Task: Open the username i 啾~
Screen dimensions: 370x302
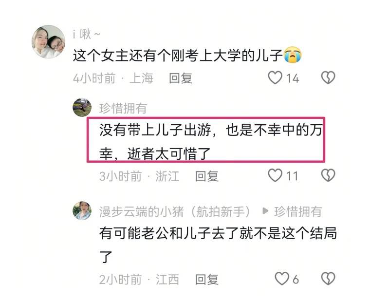Action: [86, 34]
